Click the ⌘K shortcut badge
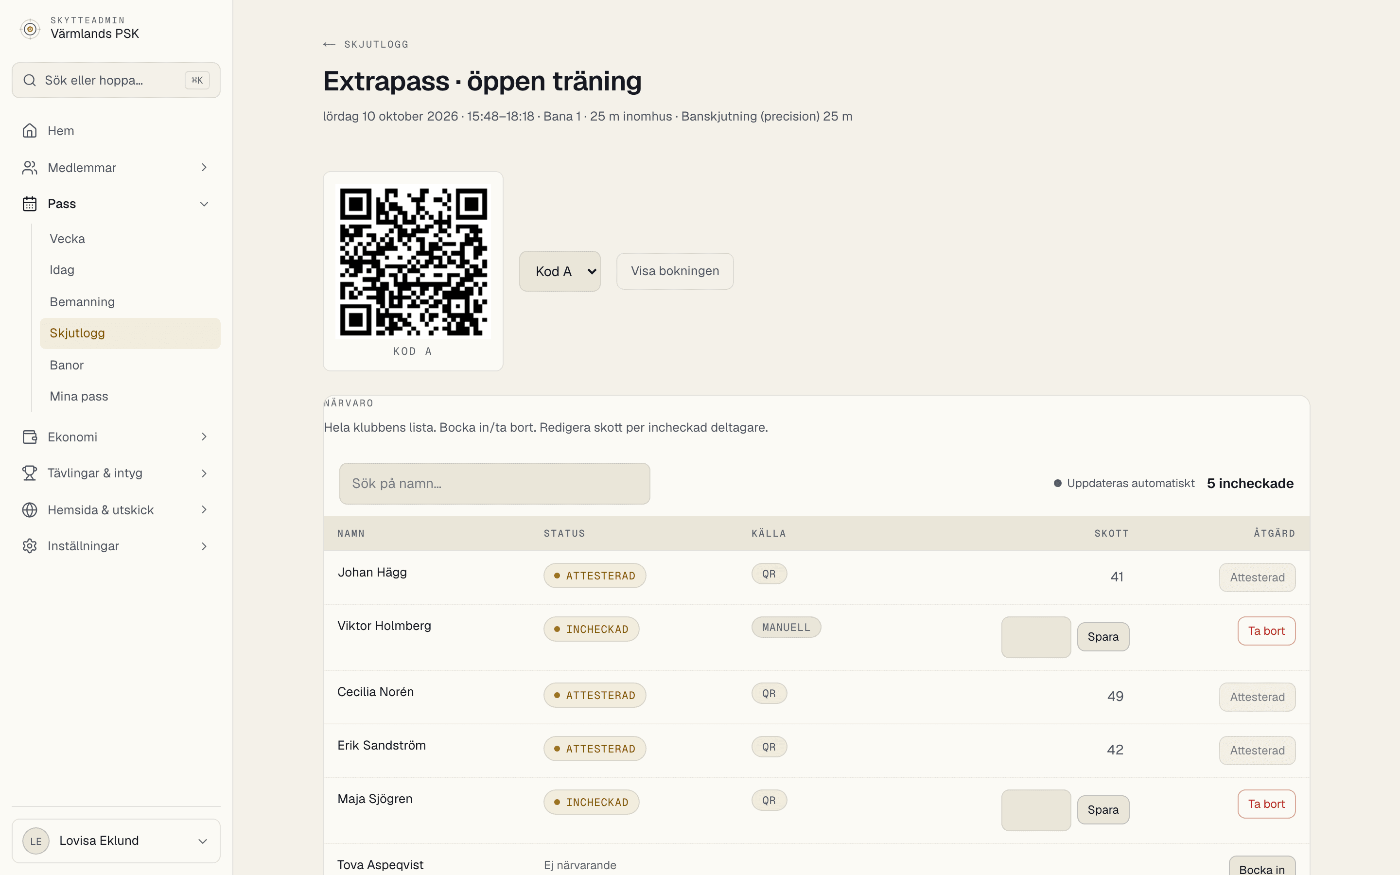 coord(197,80)
